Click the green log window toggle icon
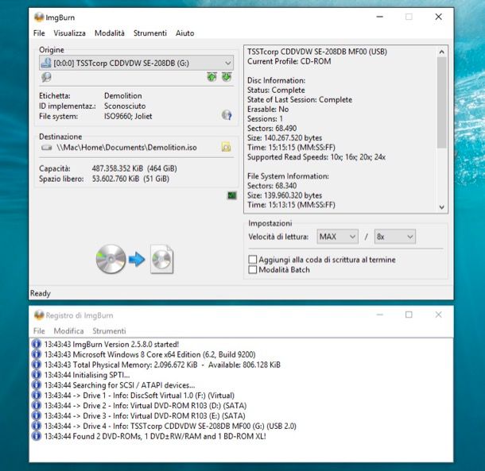The image size is (485, 471). click(231, 195)
